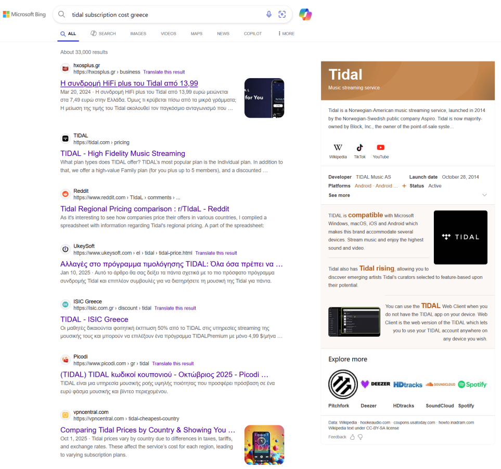The width and height of the screenshot is (501, 469).
Task: Open the vpncentral result thumbnail image
Action: click(264, 445)
